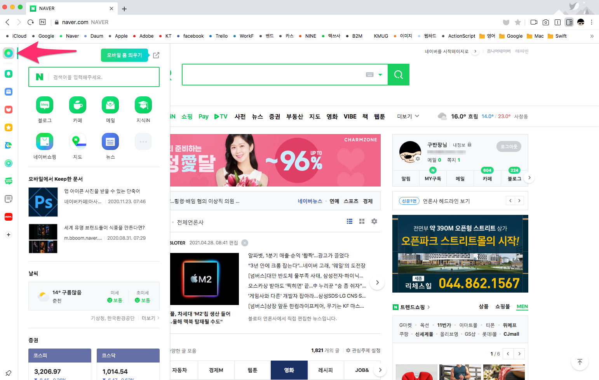Focus the sidebar Naver search field

[94, 77]
